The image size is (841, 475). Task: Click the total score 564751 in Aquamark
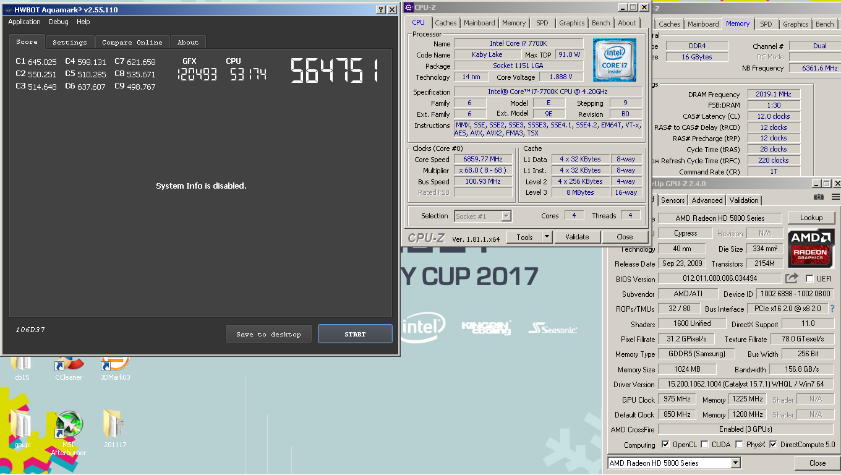(x=335, y=71)
